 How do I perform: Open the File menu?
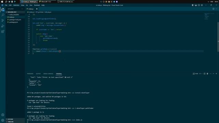[6, 5]
